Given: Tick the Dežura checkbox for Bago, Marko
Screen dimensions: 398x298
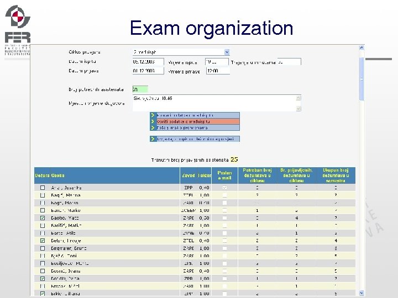Looking at the screenshot, I should click(x=43, y=203).
